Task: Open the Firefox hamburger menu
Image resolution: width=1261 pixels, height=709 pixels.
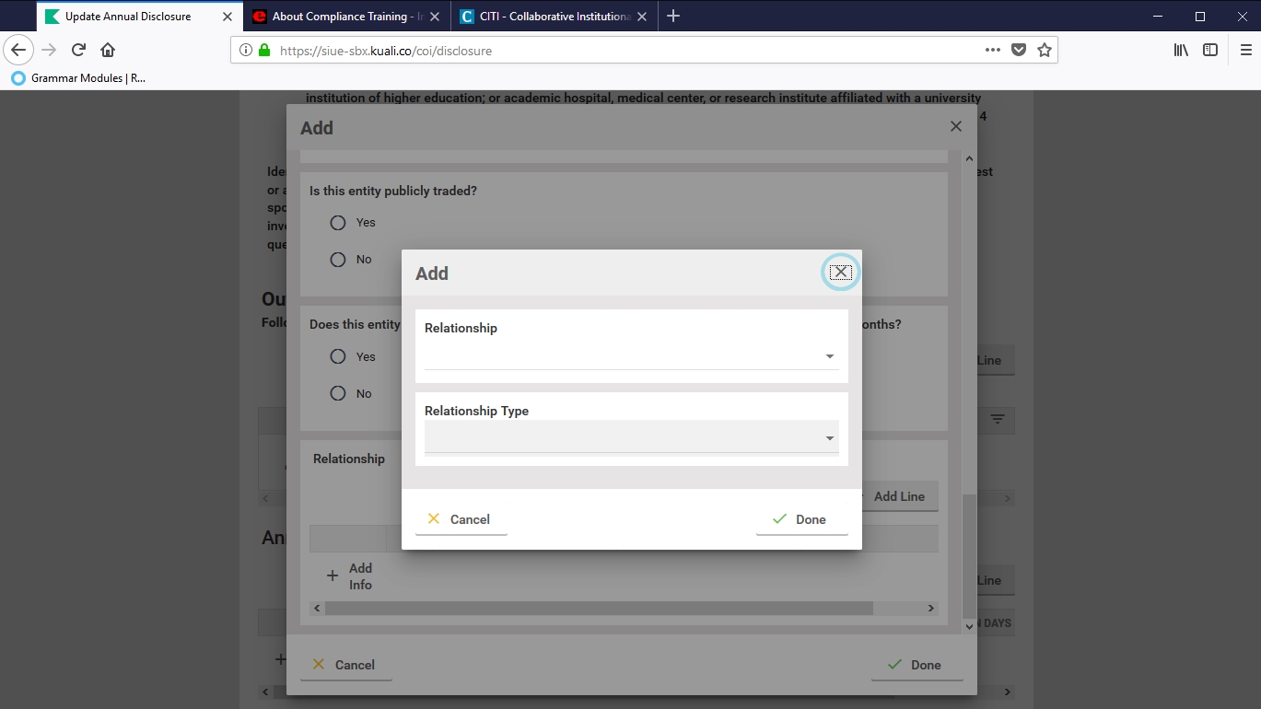Action: coord(1245,51)
